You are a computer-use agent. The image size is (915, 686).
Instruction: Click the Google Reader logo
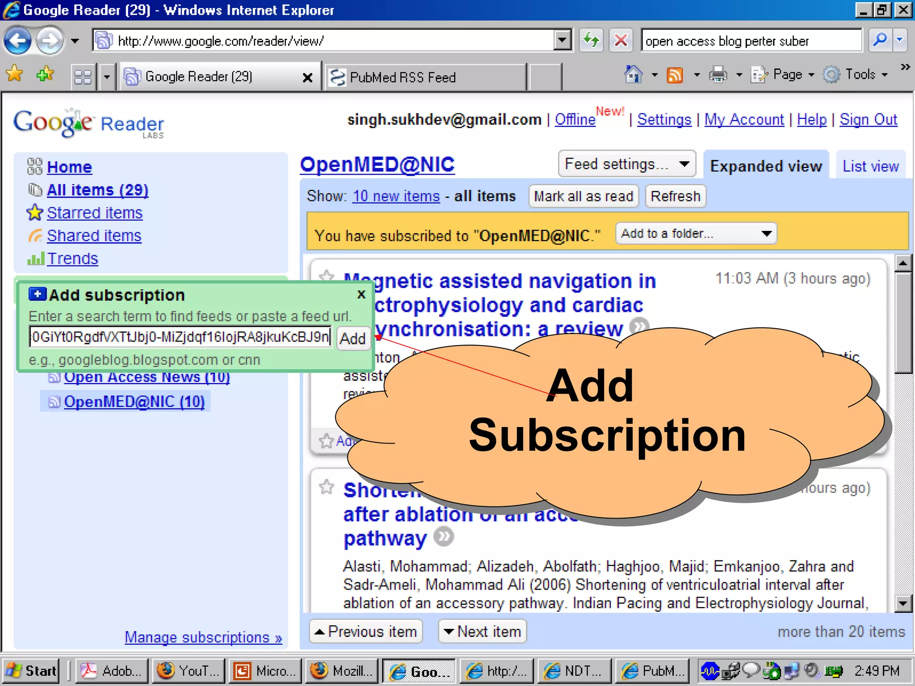tap(88, 123)
